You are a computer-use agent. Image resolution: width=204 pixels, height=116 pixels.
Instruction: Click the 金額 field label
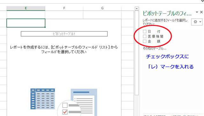[x=154, y=42]
